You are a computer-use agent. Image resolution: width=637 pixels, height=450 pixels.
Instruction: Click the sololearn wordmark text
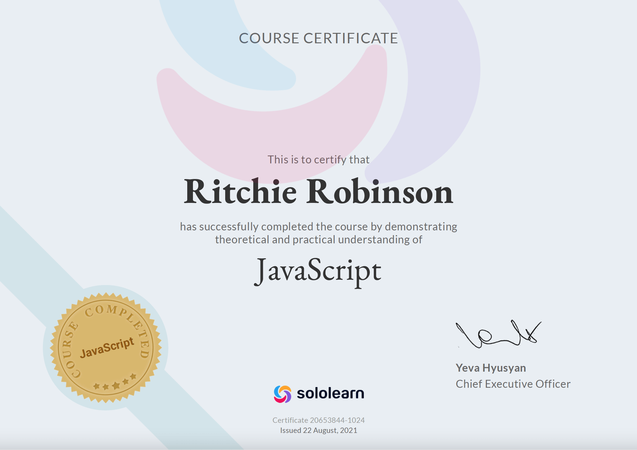(331, 393)
